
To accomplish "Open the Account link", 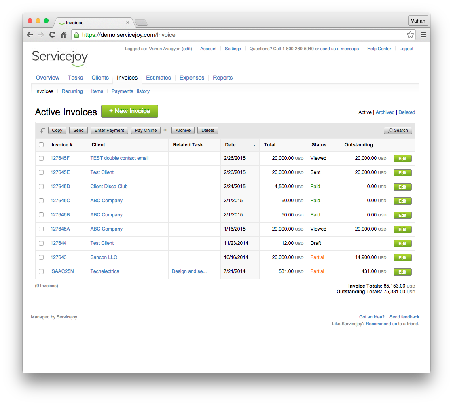I will coord(208,49).
